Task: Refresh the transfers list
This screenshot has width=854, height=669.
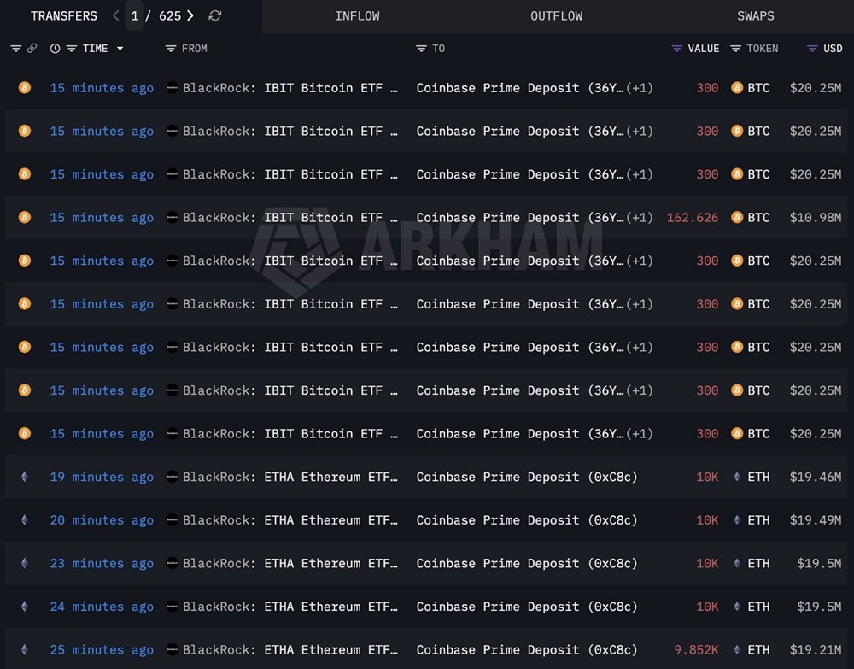Action: [x=214, y=15]
